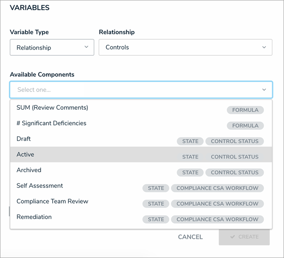Expand the Relationship Controls dropdown

(x=185, y=47)
